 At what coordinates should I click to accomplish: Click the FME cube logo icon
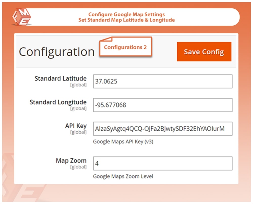tap(22, 17)
